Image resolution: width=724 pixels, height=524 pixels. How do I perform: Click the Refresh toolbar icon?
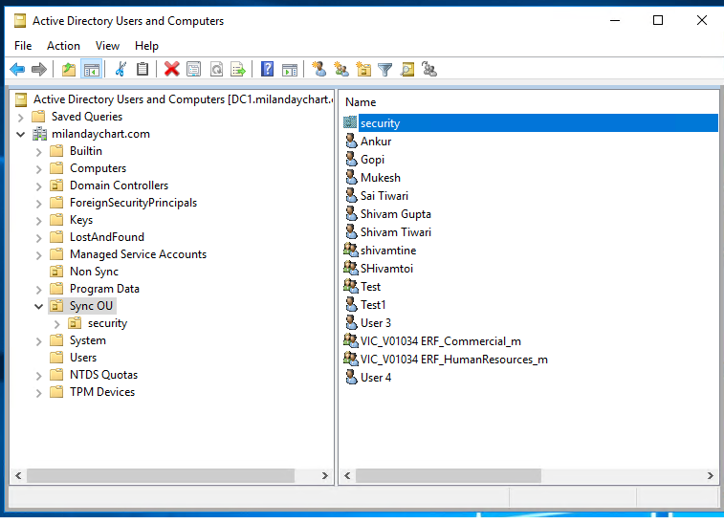coord(216,70)
